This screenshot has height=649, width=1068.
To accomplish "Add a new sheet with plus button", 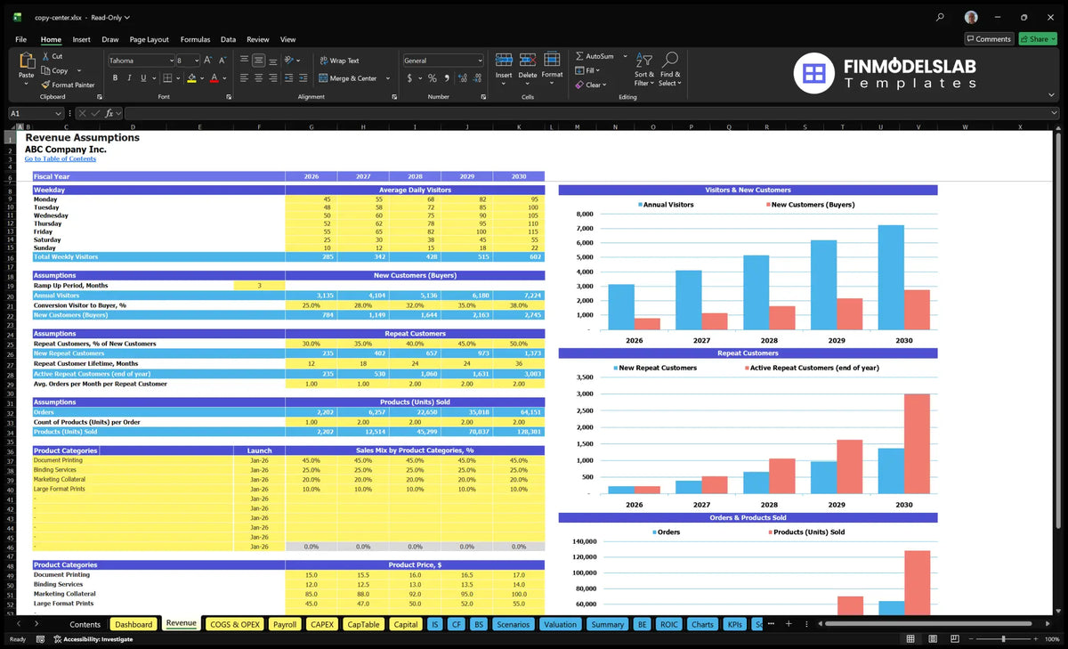I will pyautogui.click(x=789, y=624).
